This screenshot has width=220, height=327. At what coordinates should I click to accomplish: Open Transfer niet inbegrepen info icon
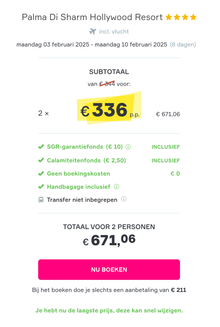(x=124, y=199)
